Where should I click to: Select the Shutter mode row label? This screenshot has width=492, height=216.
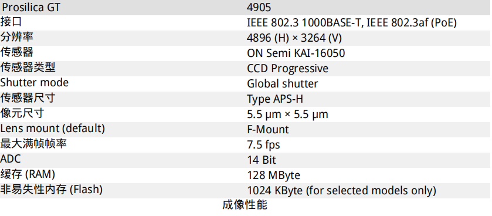pyautogui.click(x=35, y=83)
